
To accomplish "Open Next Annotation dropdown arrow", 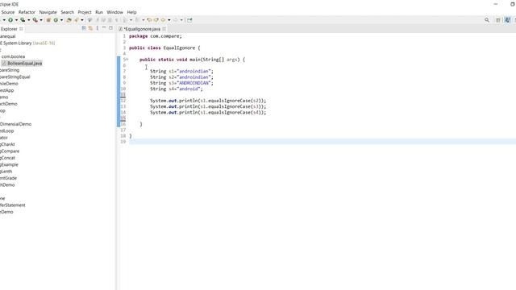I will coord(131,20).
